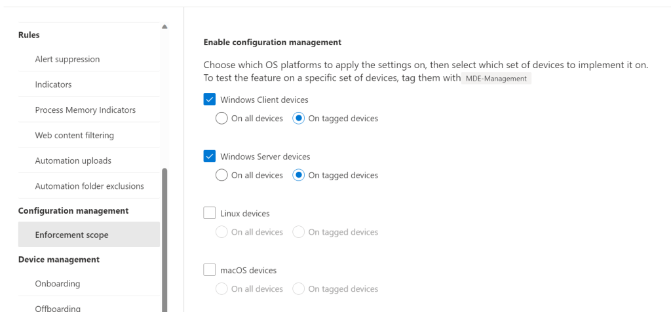Click the MDE-Management tag label

(x=495, y=79)
